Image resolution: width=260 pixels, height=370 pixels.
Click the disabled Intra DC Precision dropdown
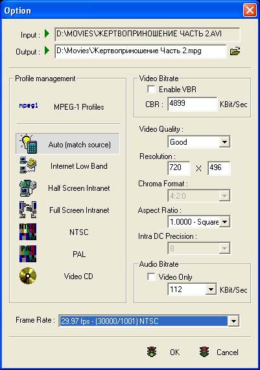click(x=199, y=248)
